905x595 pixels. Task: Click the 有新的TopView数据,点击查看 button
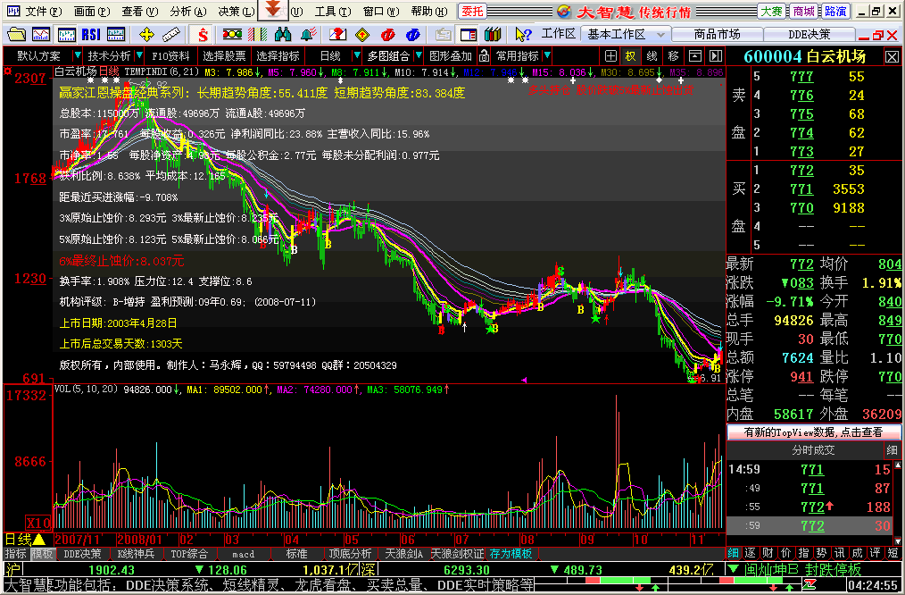pos(813,432)
